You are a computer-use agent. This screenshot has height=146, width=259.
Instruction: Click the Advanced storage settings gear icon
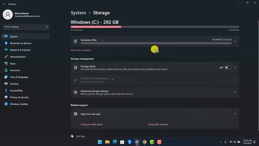pos(76,92)
